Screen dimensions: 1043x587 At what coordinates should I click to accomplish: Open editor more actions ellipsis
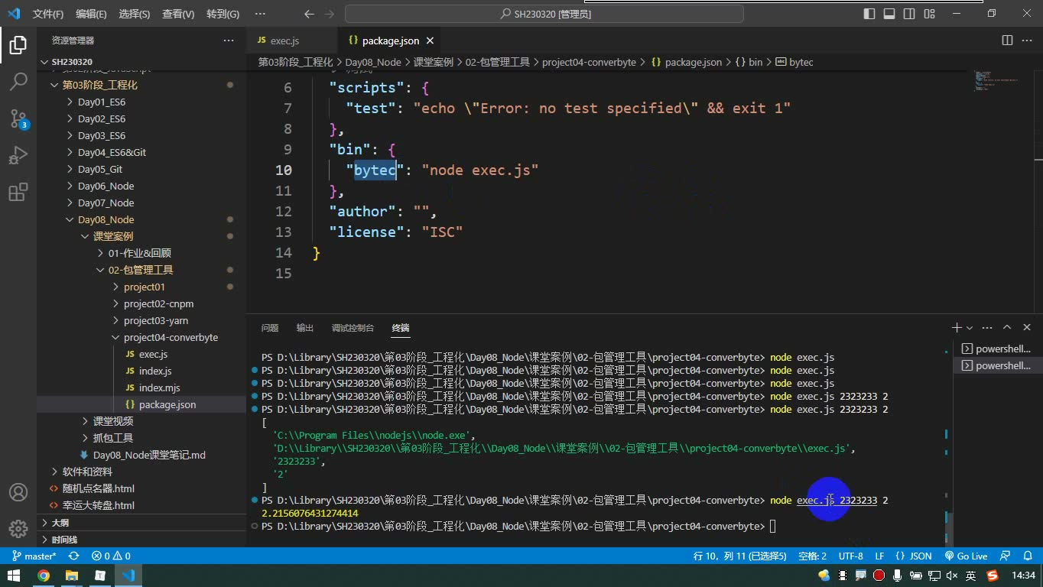[1027, 41]
